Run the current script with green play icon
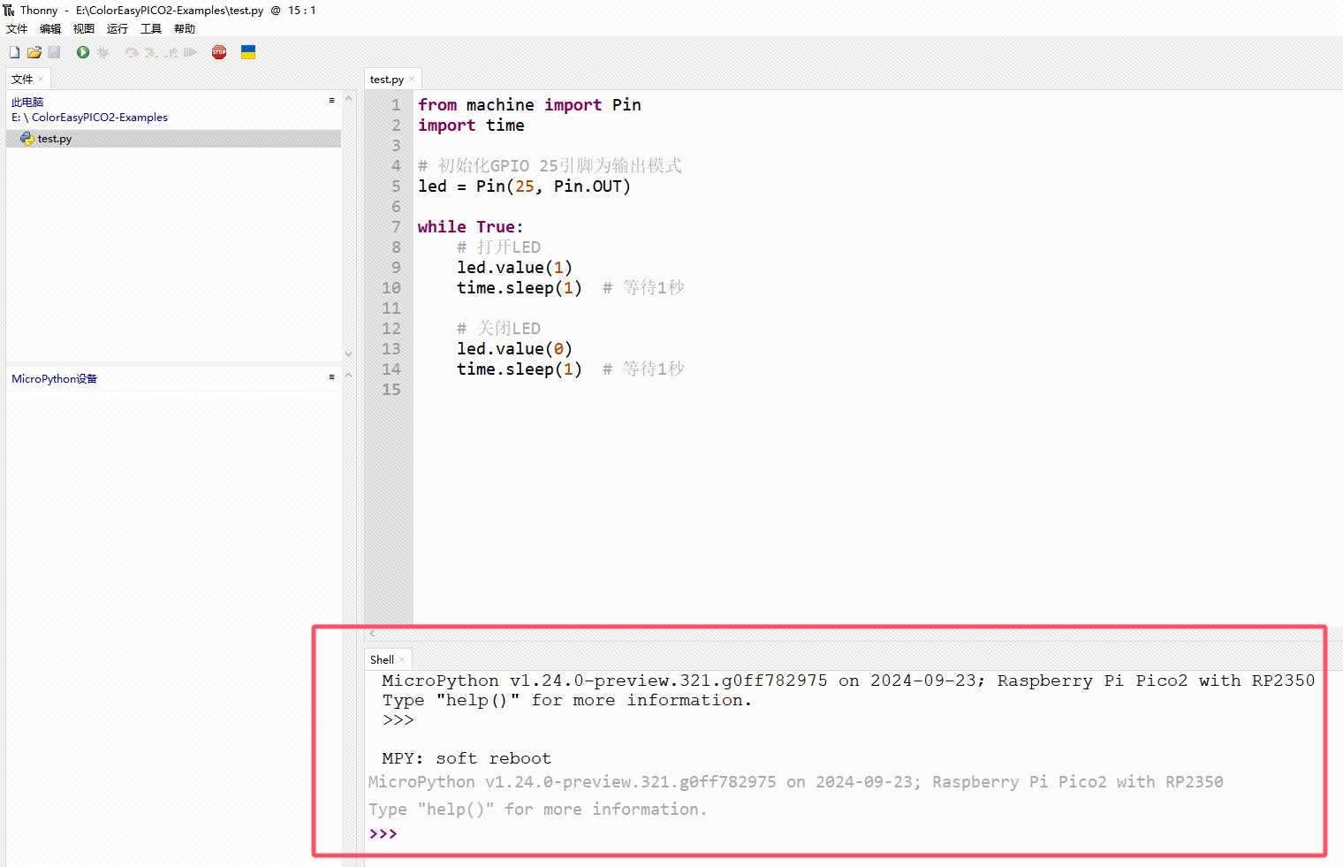This screenshot has width=1343, height=867. 83,53
